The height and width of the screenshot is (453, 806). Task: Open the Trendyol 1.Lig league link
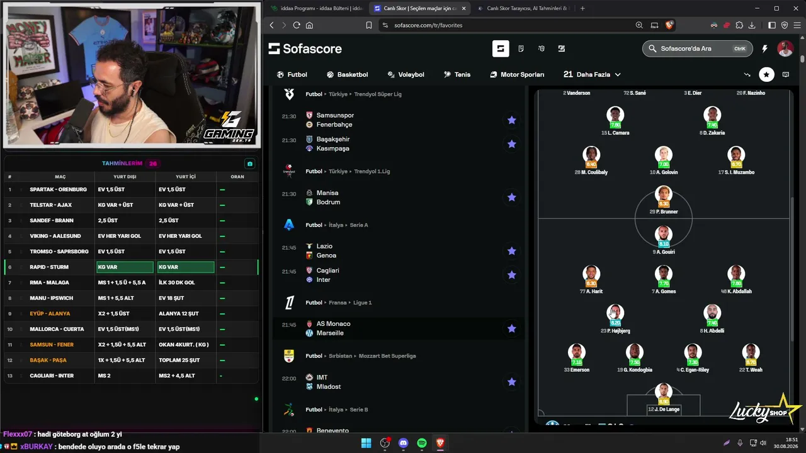(x=372, y=171)
